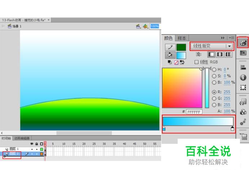Open the Project panel folder icon

point(244,137)
